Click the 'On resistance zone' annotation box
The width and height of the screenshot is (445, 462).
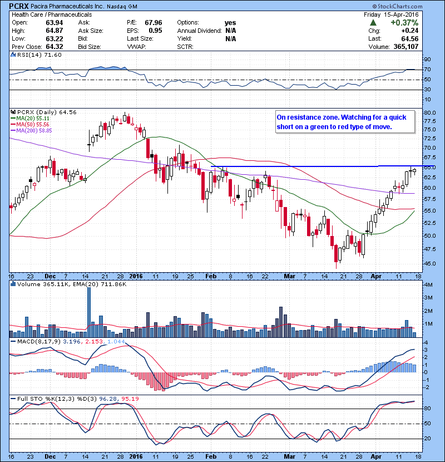345,122
